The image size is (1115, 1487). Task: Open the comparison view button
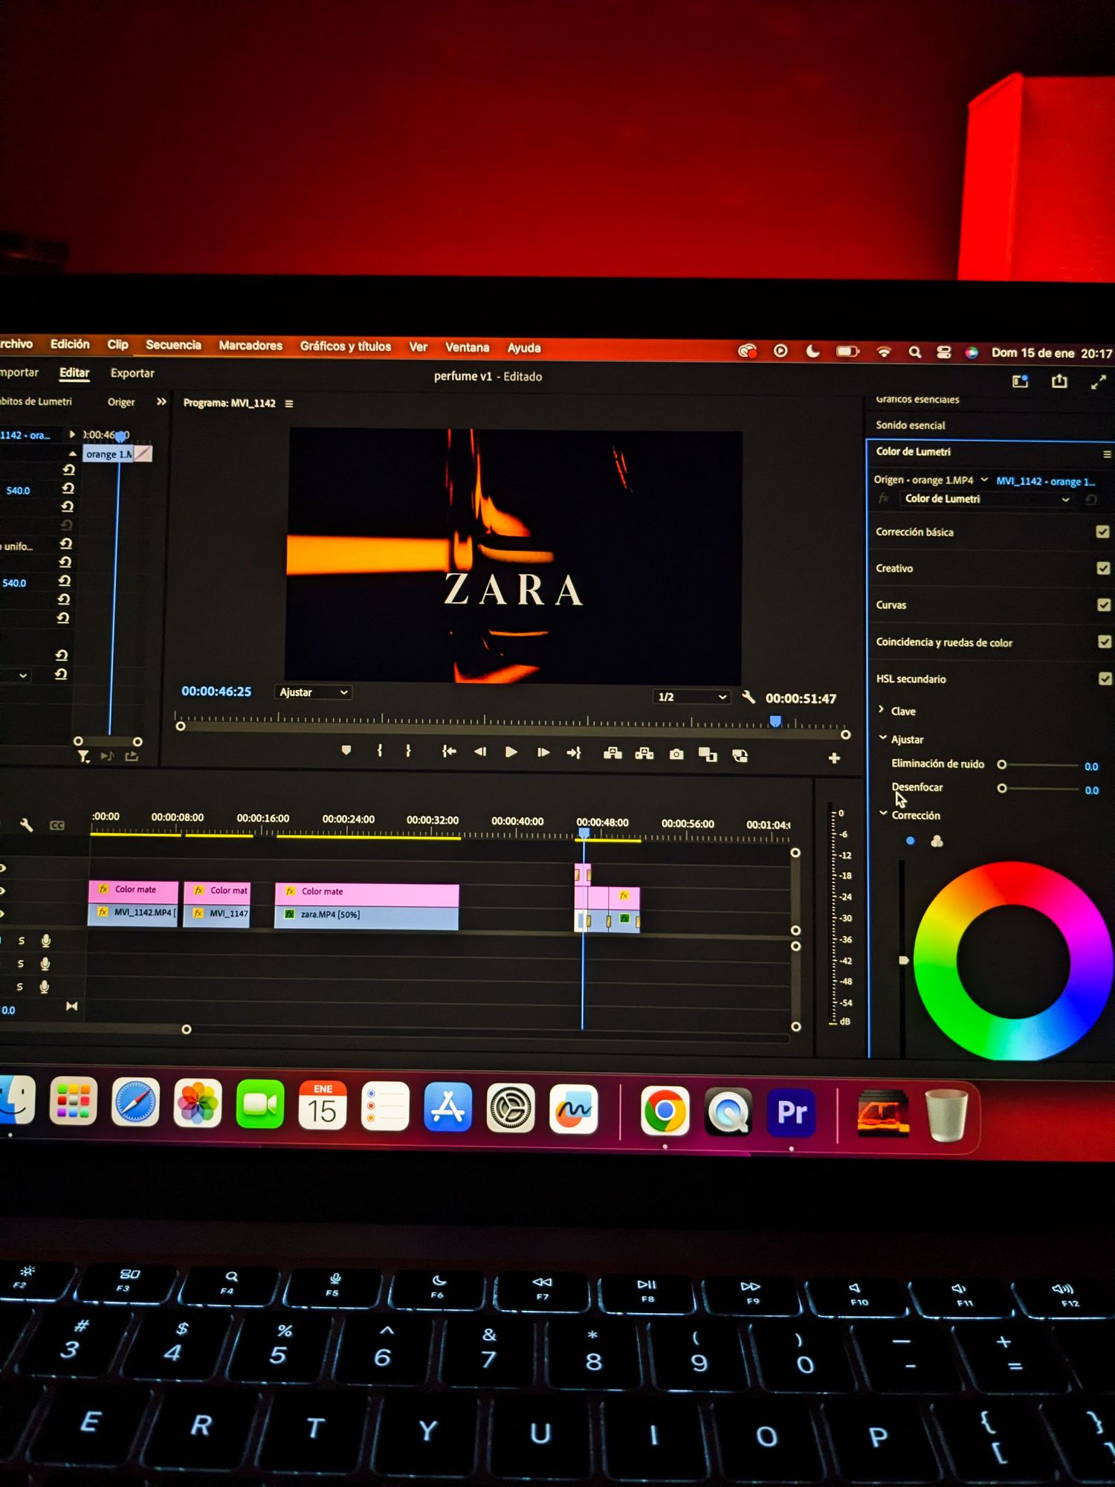point(708,755)
